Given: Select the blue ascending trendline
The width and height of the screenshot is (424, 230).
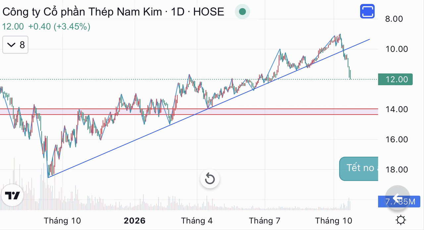Looking at the screenshot, I should point(209,108).
